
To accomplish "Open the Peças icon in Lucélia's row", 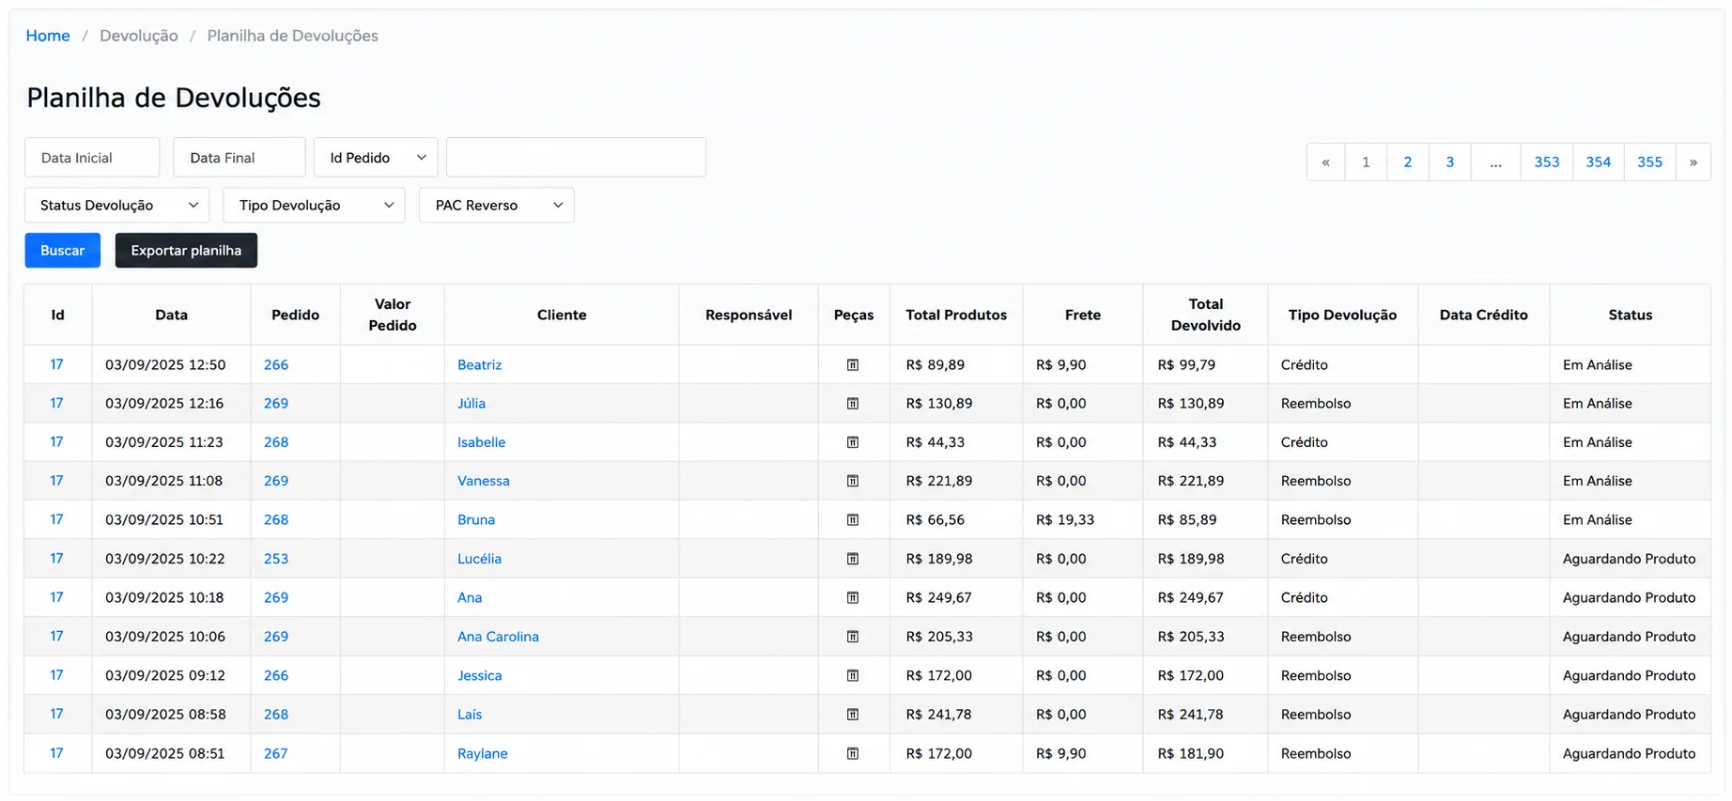I will pos(853,559).
